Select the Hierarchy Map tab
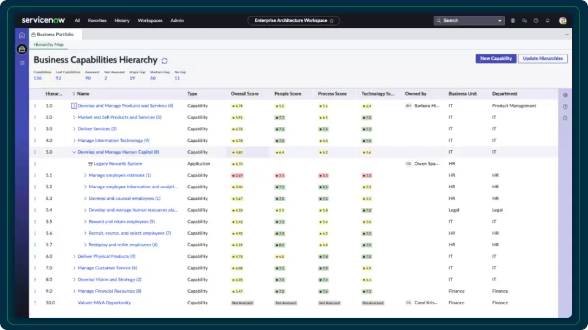 tap(48, 45)
